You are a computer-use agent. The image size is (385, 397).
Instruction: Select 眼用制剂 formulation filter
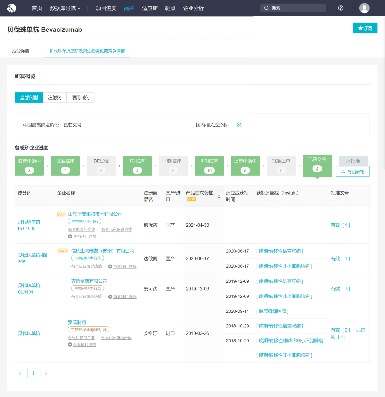[x=81, y=97]
